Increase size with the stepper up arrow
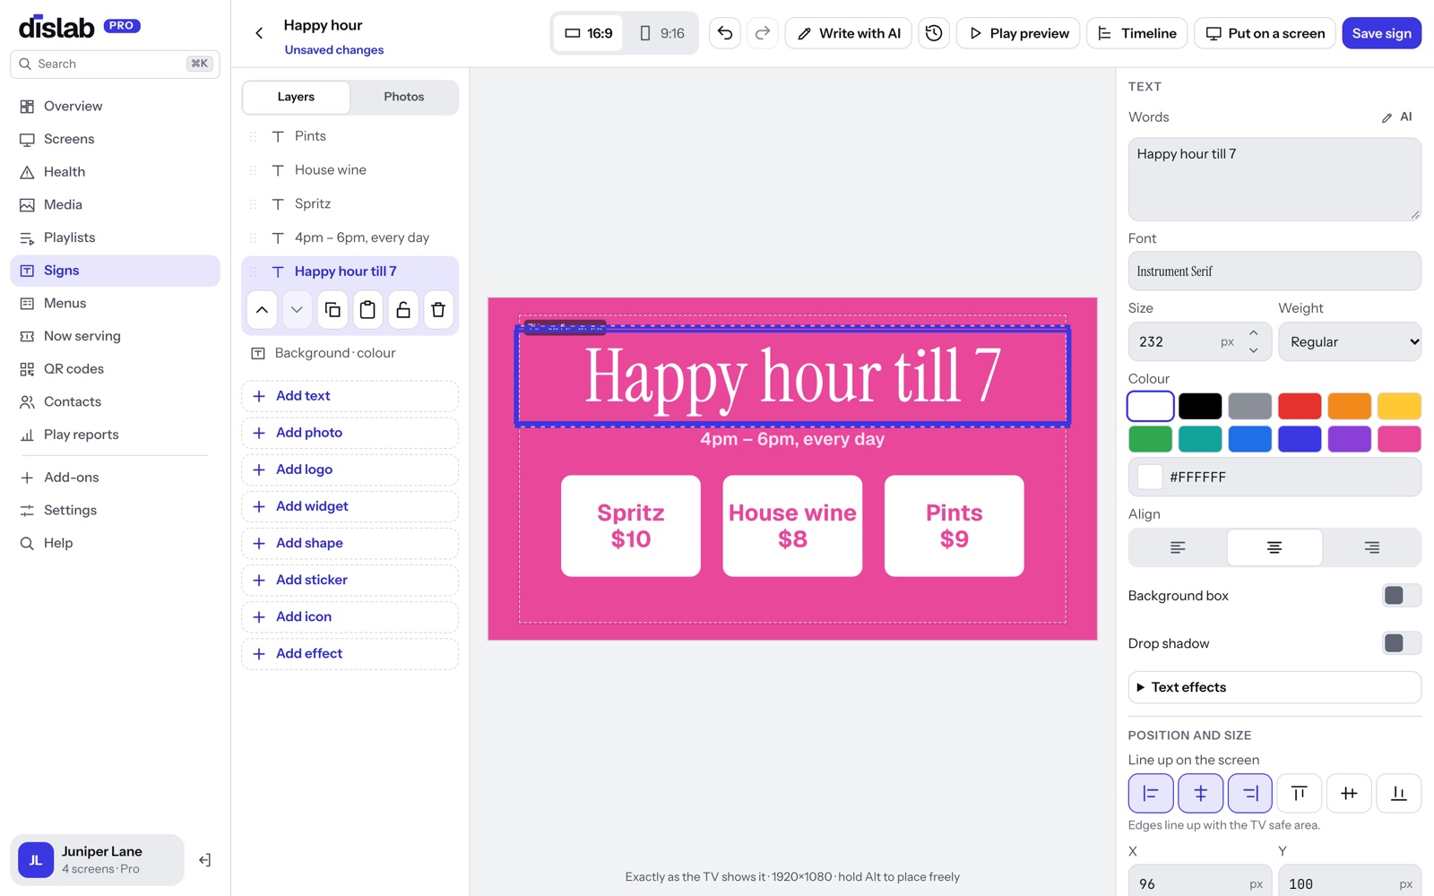Image resolution: width=1434 pixels, height=896 pixels. pos(1254,332)
